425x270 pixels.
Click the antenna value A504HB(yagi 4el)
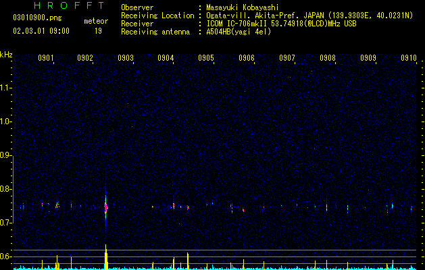point(239,32)
